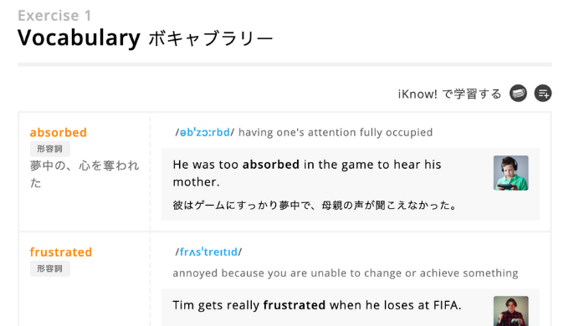The height and width of the screenshot is (326, 569).
Task: Open the boy with headphones thumbnail
Action: (510, 173)
